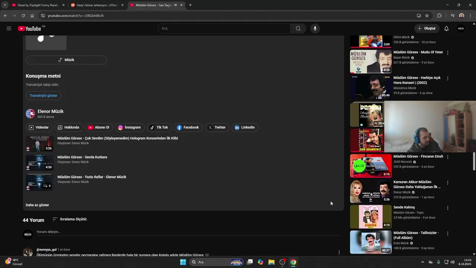Screen dimensions: 476x268
Task: Open Mutlu Ol Yeter video options menu
Action: 448,53
